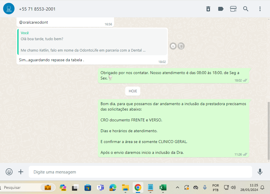Click the delete chat trash icon
Viewport: 270px width, 194px height.
(x=208, y=9)
